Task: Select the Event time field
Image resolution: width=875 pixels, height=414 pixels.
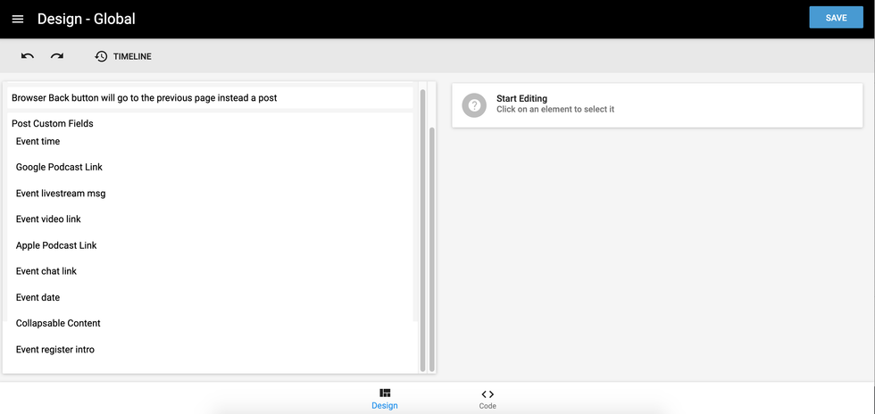Action: click(x=38, y=141)
